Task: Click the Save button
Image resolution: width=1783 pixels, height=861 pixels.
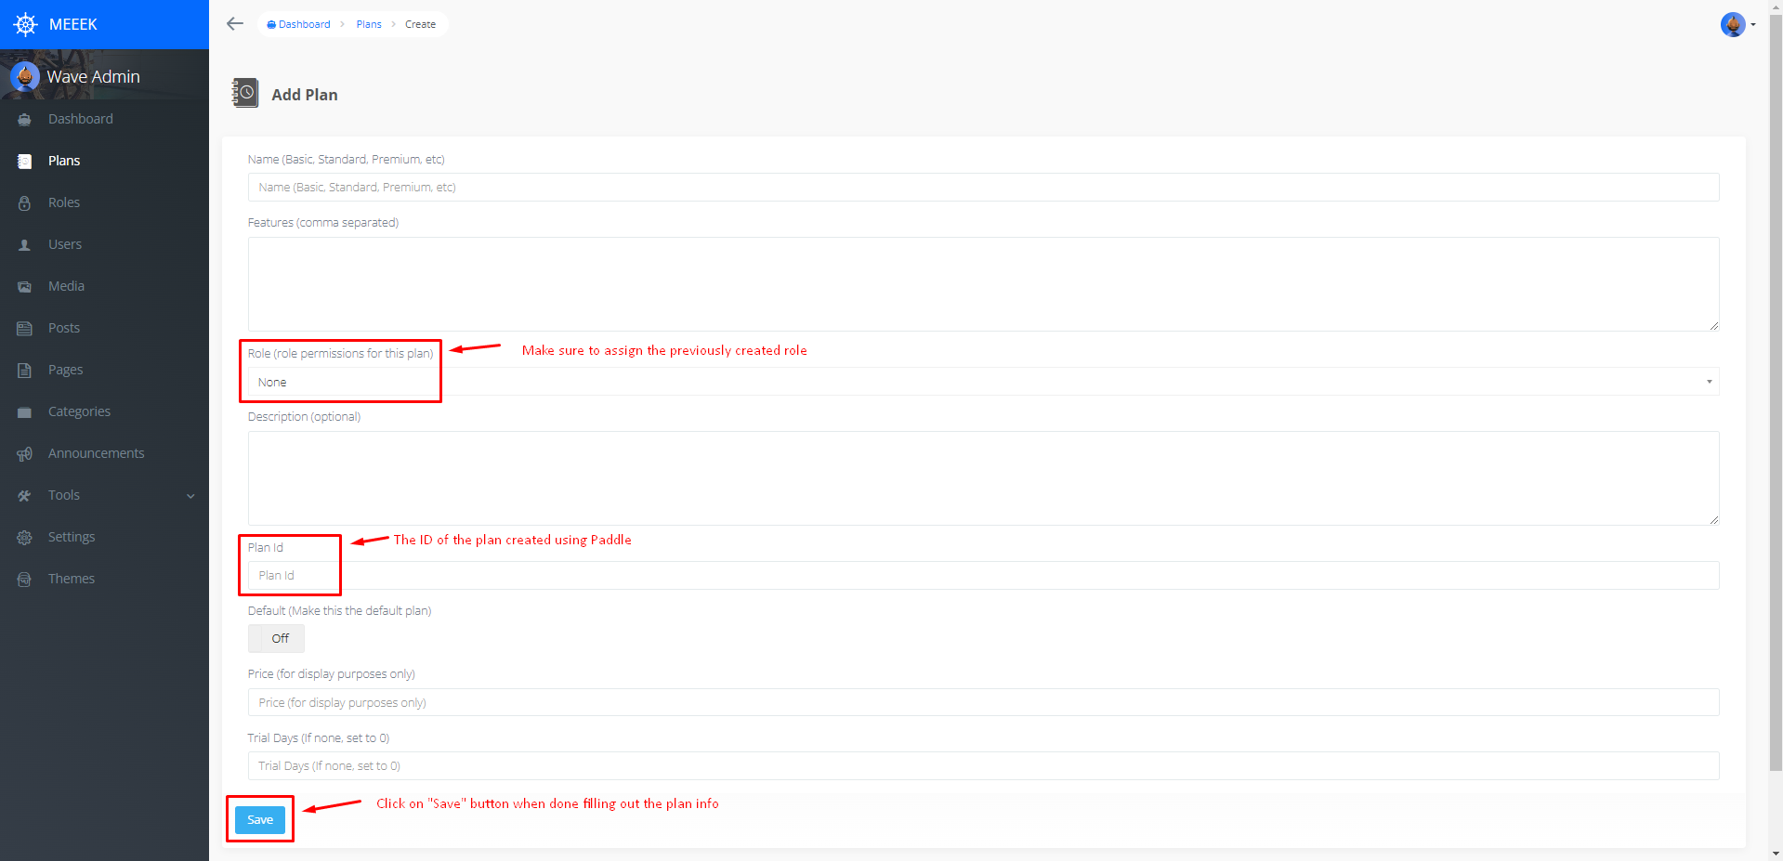Action: [259, 819]
